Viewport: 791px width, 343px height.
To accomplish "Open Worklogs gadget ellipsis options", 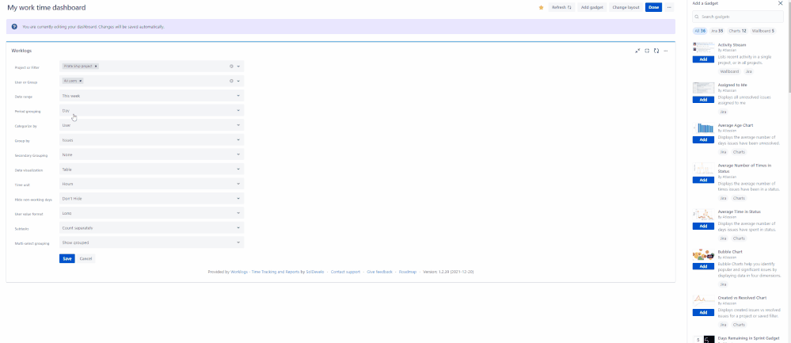I will coord(666,51).
